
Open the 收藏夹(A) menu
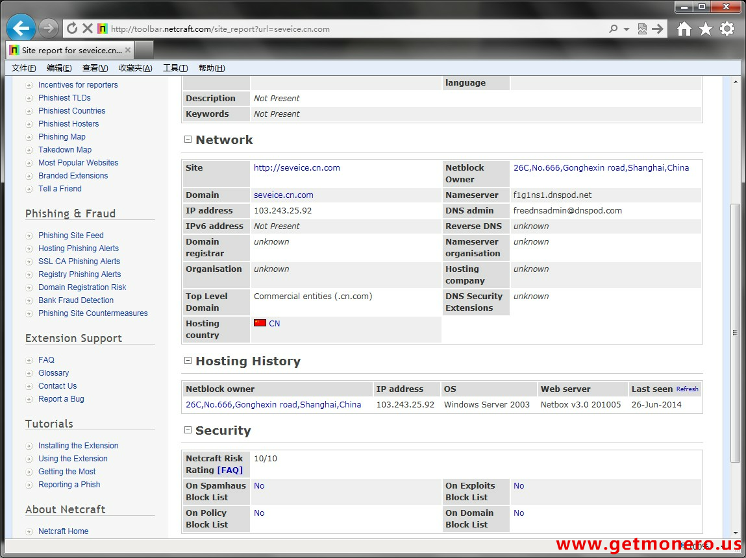click(135, 68)
